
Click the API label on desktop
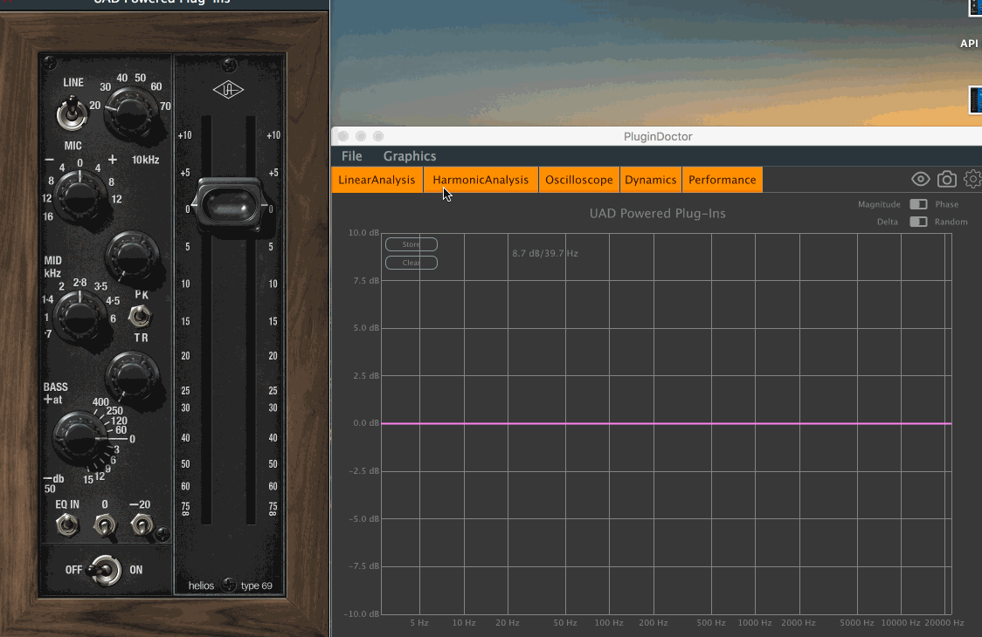(x=969, y=43)
